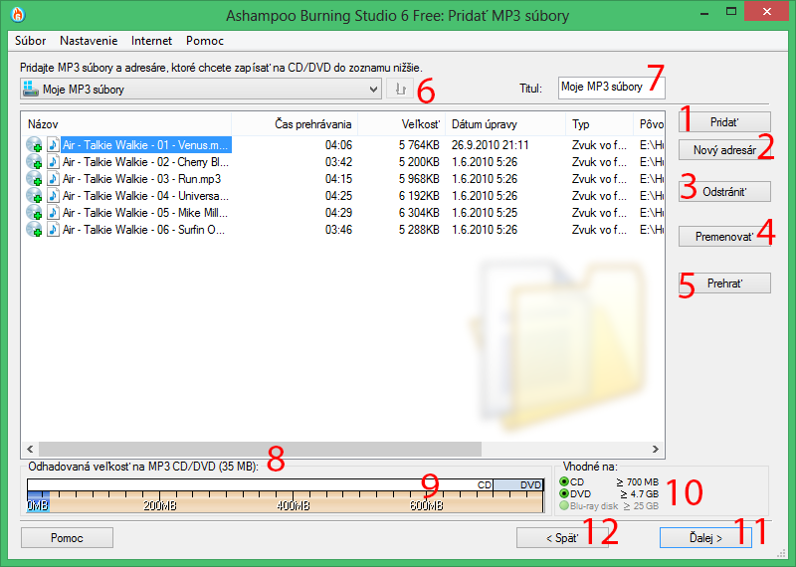Click the 1.6.2010 5:25 date cell

[485, 213]
